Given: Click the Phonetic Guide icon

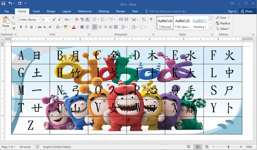Looking at the screenshot, I should tap(82, 20).
